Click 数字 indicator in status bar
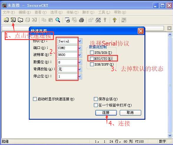 162,141
